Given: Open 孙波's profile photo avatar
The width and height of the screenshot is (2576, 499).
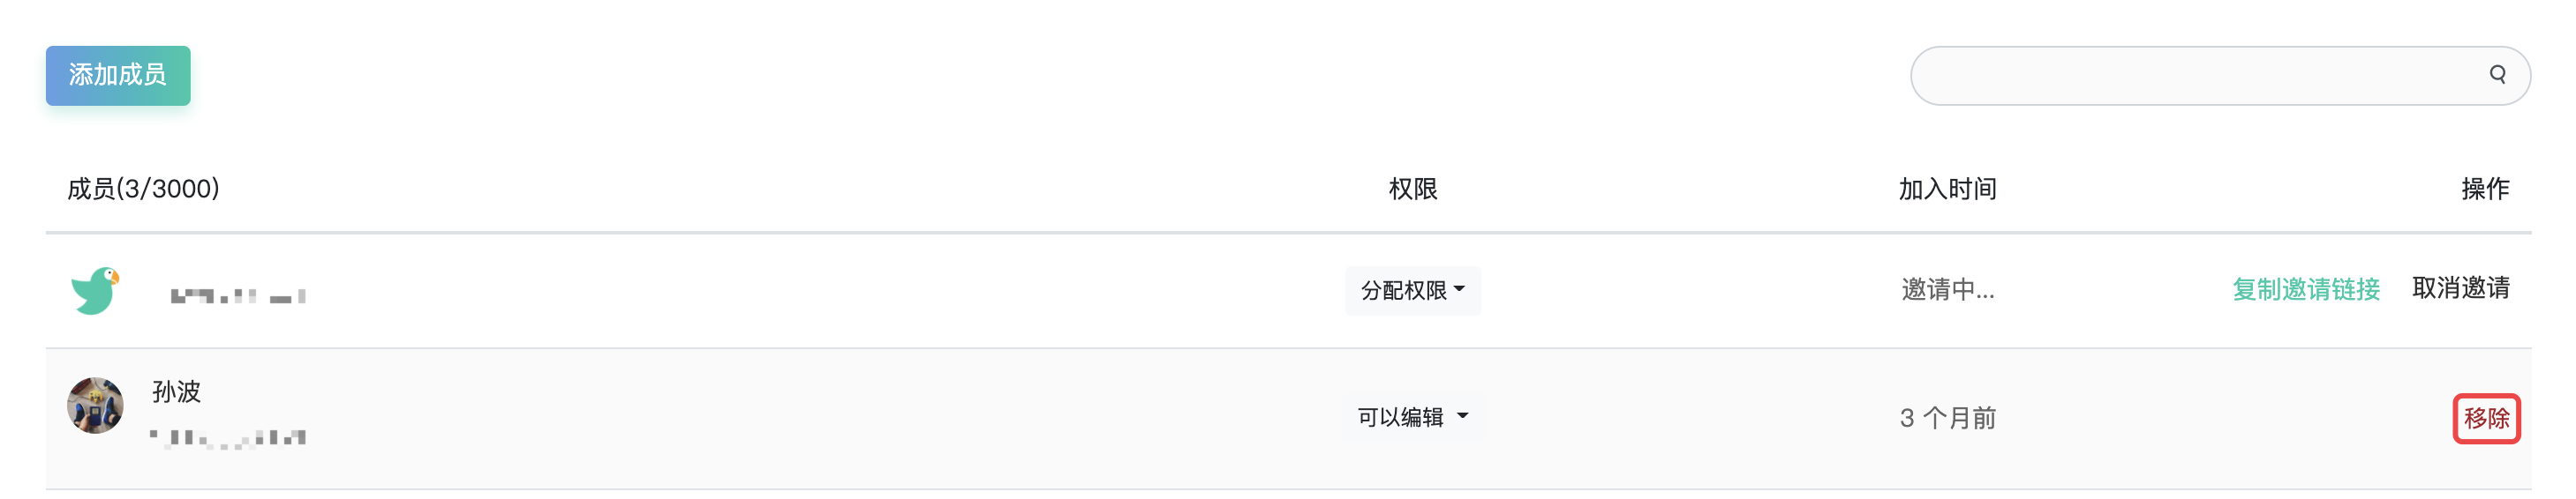Looking at the screenshot, I should click(95, 406).
